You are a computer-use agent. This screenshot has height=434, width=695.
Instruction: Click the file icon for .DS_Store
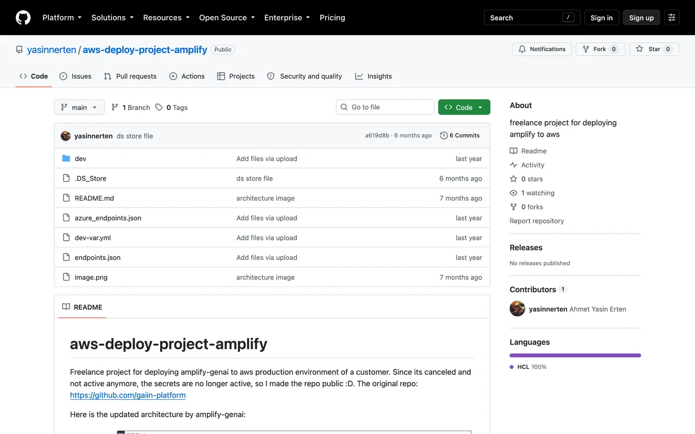pos(66,178)
